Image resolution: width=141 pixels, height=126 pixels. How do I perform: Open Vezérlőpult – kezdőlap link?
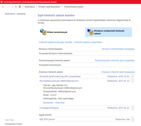tap(15, 14)
